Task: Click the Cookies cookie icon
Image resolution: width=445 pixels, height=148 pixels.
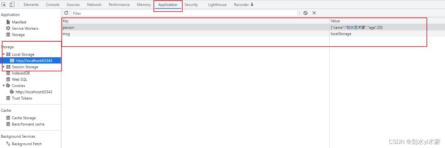Action: click(8, 86)
